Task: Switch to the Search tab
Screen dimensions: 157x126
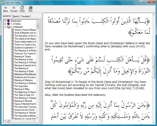Action: (16, 16)
